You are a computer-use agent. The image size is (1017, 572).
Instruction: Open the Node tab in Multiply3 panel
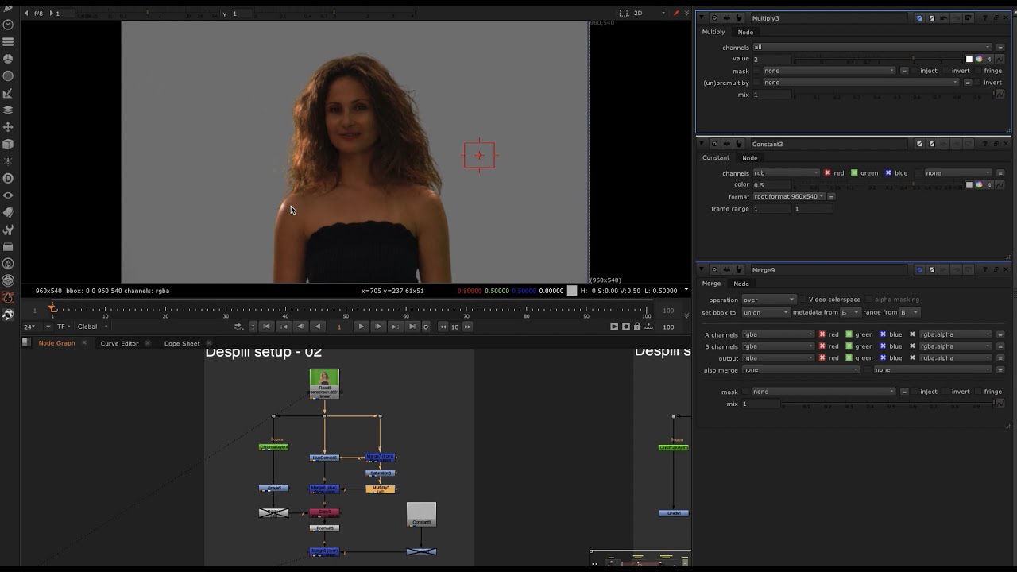pos(745,32)
